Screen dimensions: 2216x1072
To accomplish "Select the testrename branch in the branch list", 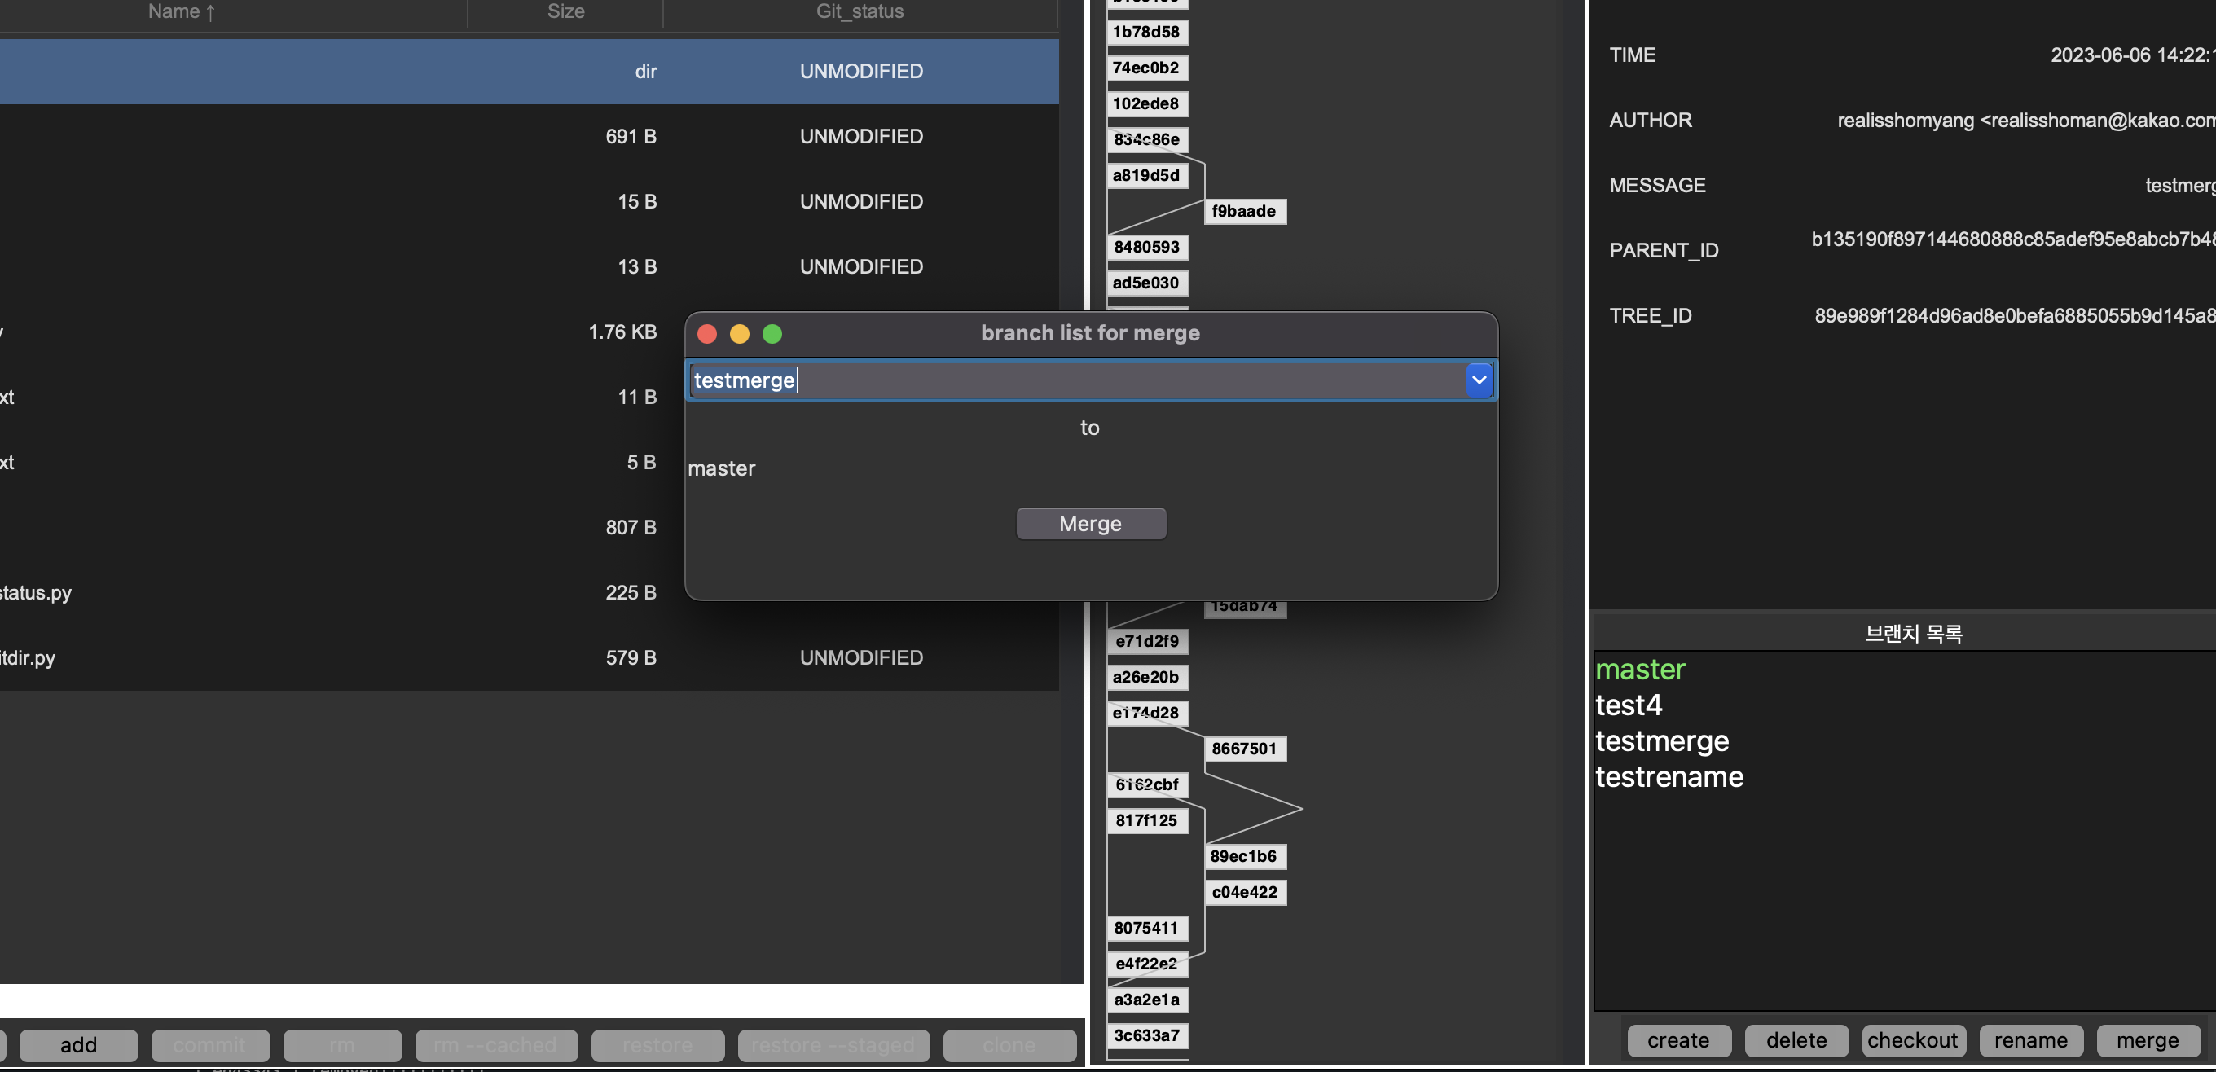I will point(1668,776).
